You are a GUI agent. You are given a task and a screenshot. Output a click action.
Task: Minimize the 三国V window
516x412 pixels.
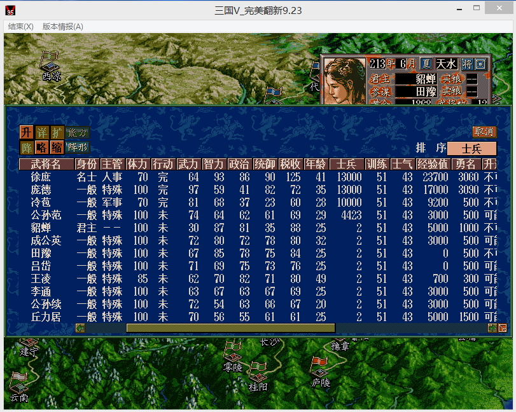coord(460,9)
